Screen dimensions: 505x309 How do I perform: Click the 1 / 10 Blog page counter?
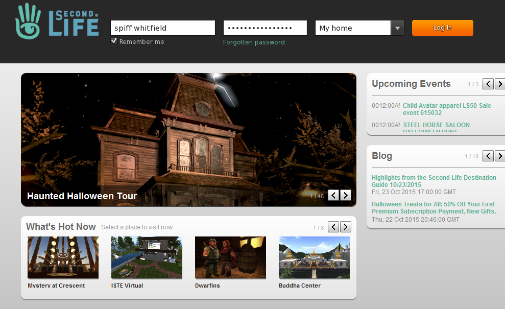point(471,156)
